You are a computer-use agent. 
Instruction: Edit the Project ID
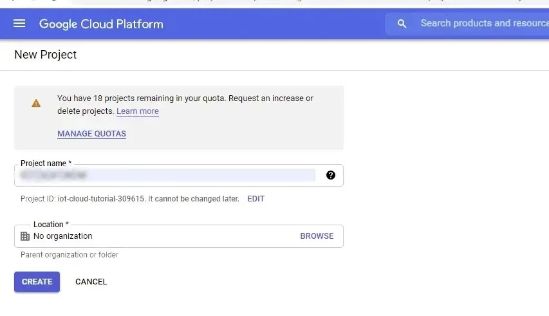[x=256, y=199]
